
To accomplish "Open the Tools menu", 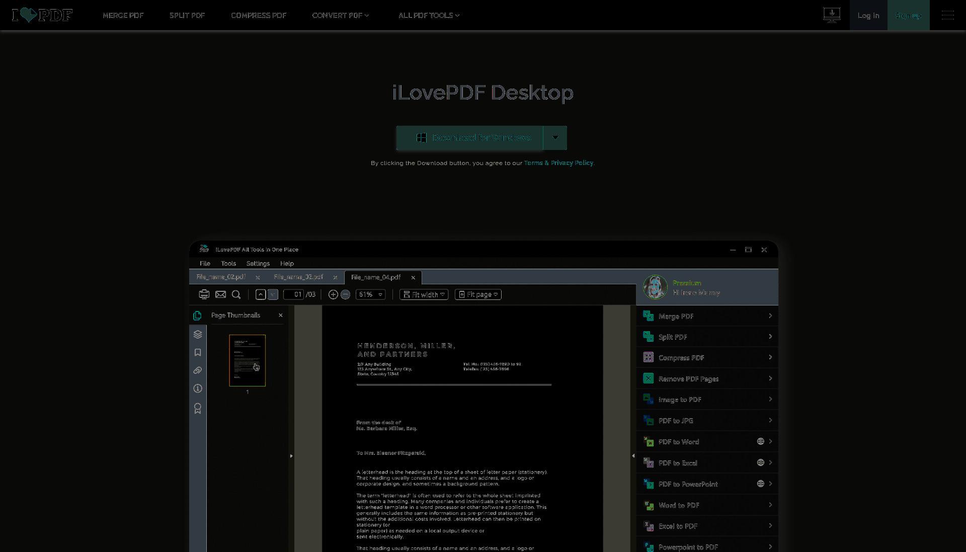I will click(228, 264).
